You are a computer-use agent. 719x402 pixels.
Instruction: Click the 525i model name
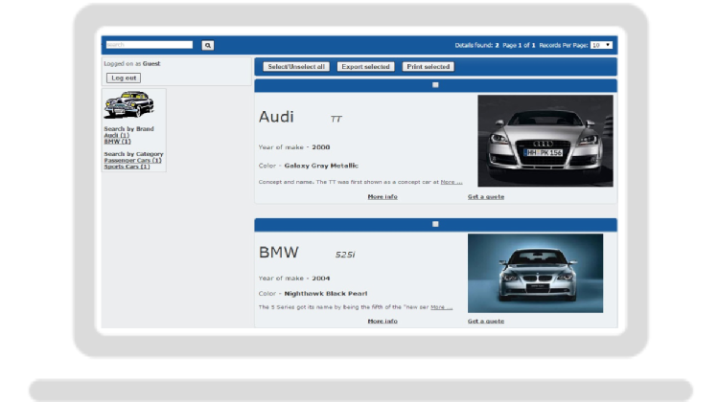pyautogui.click(x=345, y=255)
